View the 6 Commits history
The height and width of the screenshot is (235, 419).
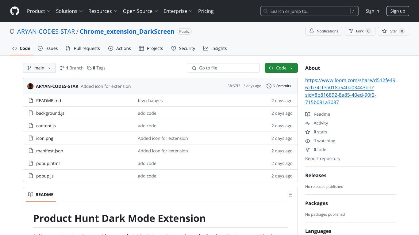pyautogui.click(x=279, y=86)
